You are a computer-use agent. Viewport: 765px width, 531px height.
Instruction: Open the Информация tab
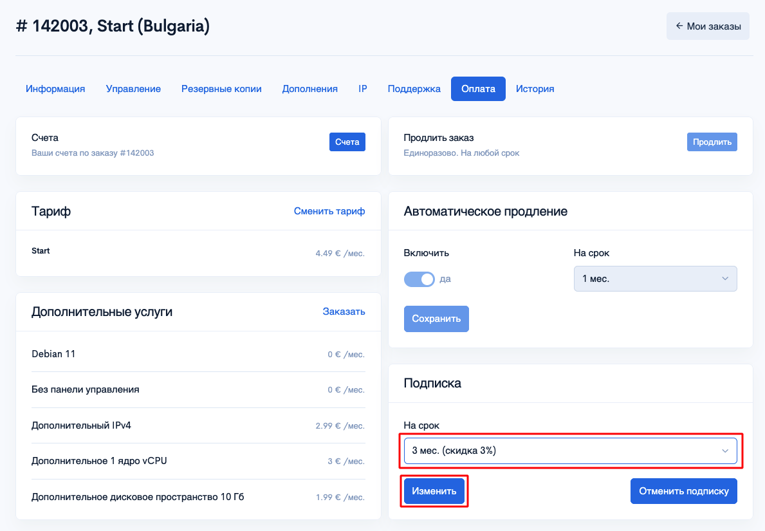(x=55, y=89)
